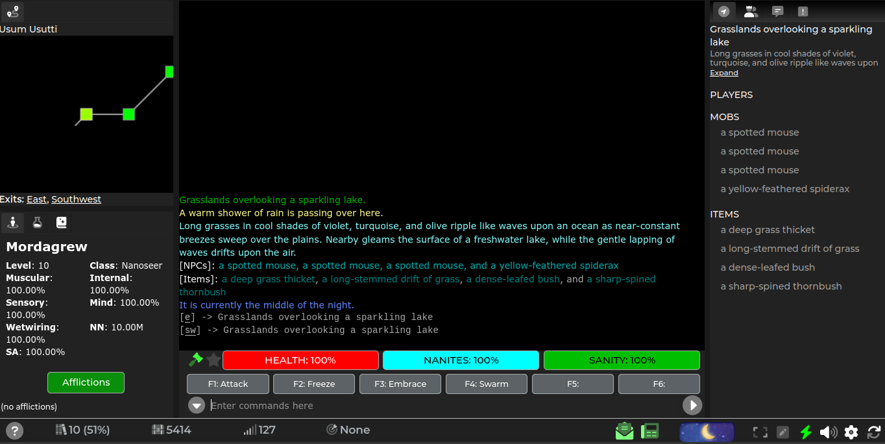Click Expand under the room description
Viewport: 885px width, 444px height.
(723, 73)
